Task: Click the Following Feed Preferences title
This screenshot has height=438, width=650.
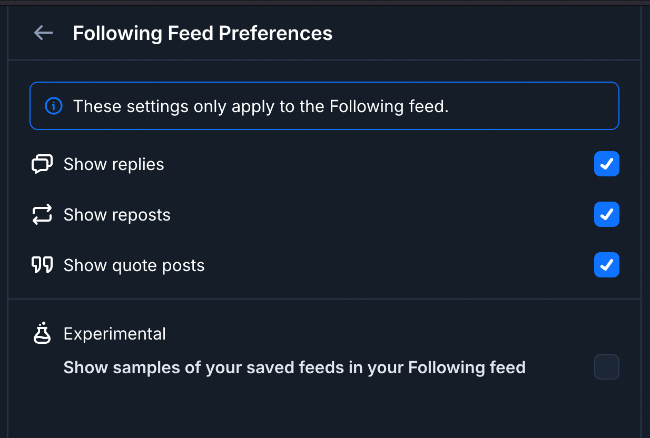Action: pyautogui.click(x=203, y=33)
